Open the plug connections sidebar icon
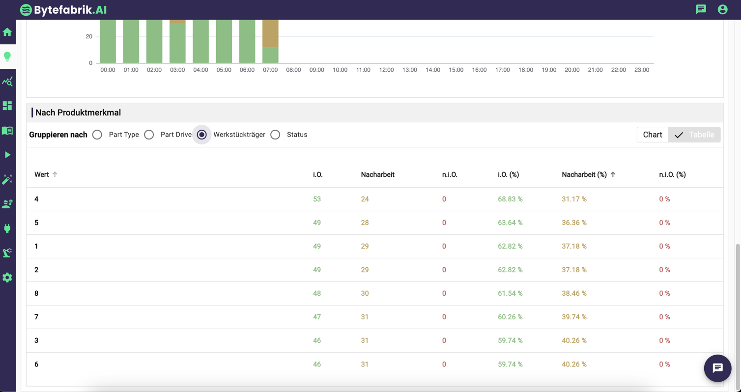Image resolution: width=741 pixels, height=392 pixels. (7, 228)
